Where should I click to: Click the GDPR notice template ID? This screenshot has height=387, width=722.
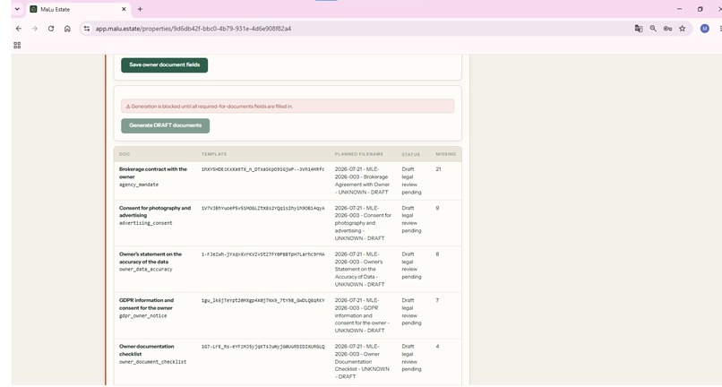tap(262, 300)
